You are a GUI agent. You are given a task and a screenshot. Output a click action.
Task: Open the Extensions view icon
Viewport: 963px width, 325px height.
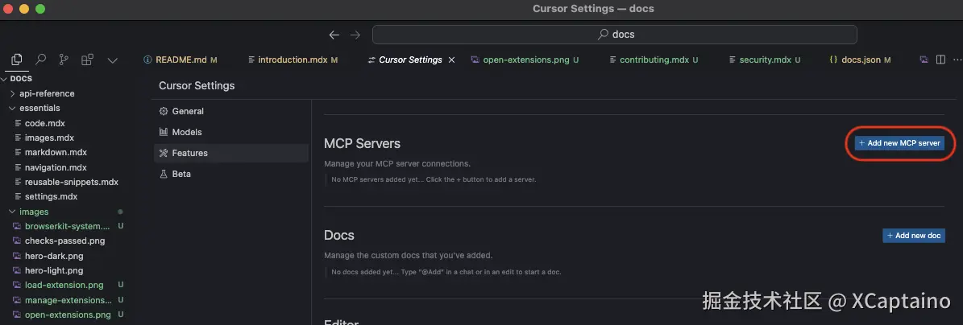pyautogui.click(x=88, y=60)
